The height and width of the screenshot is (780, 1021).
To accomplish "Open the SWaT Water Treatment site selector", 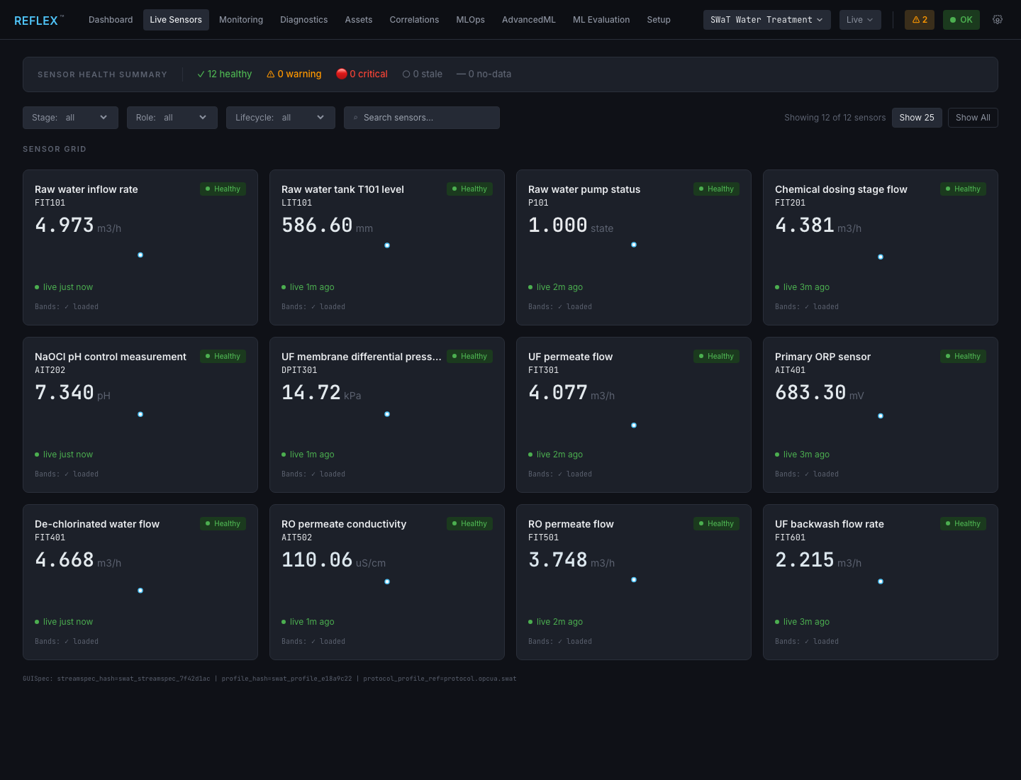I will [766, 20].
